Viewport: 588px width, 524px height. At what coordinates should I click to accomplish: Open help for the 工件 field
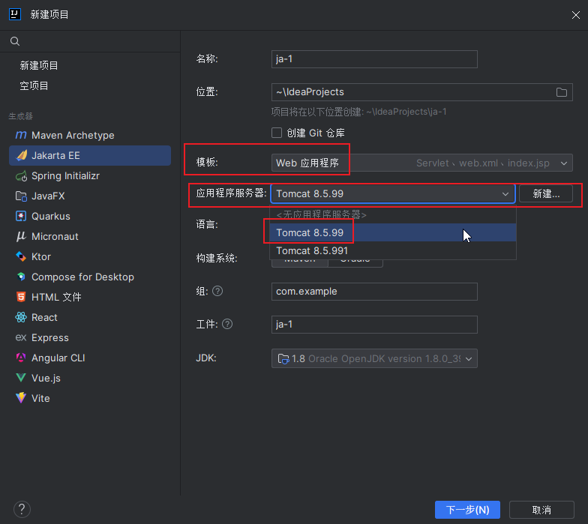[x=227, y=324]
